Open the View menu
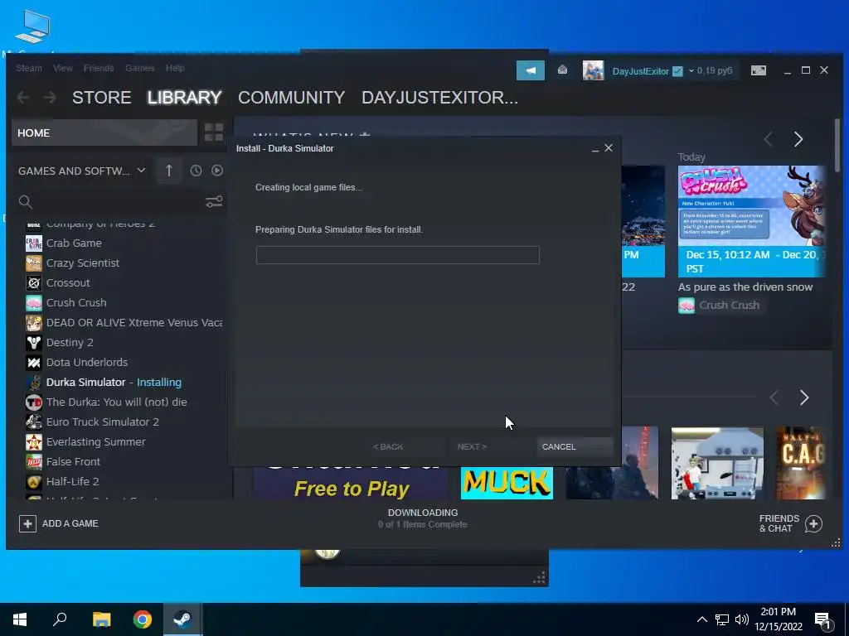The width and height of the screenshot is (849, 636). (63, 68)
